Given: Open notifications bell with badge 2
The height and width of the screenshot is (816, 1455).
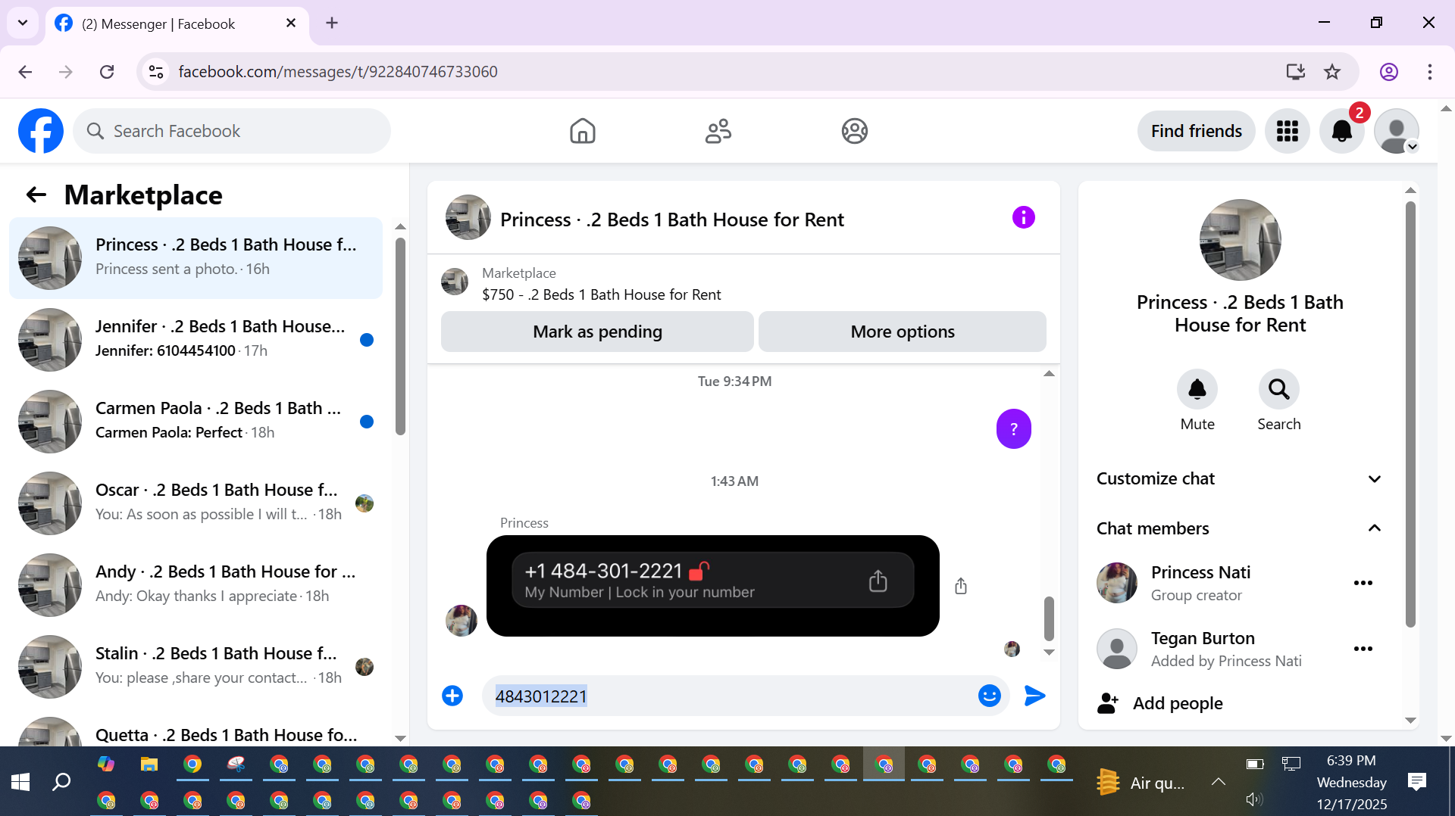Looking at the screenshot, I should (1341, 131).
